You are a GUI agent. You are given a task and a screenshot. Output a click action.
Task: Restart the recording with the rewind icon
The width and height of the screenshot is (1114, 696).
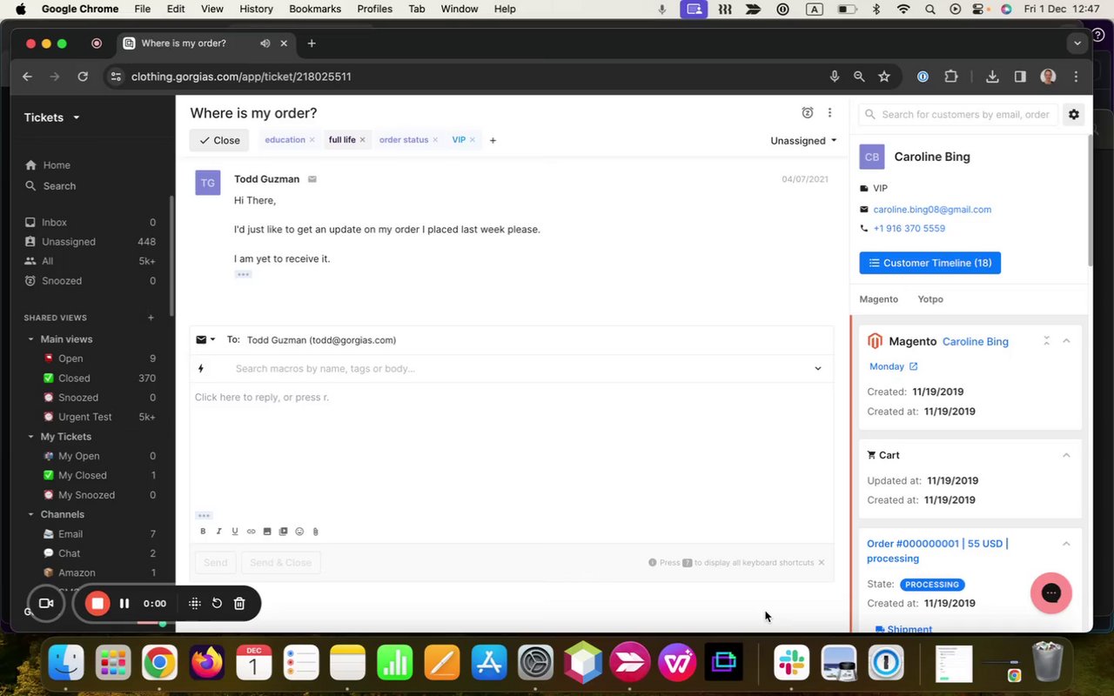(217, 603)
